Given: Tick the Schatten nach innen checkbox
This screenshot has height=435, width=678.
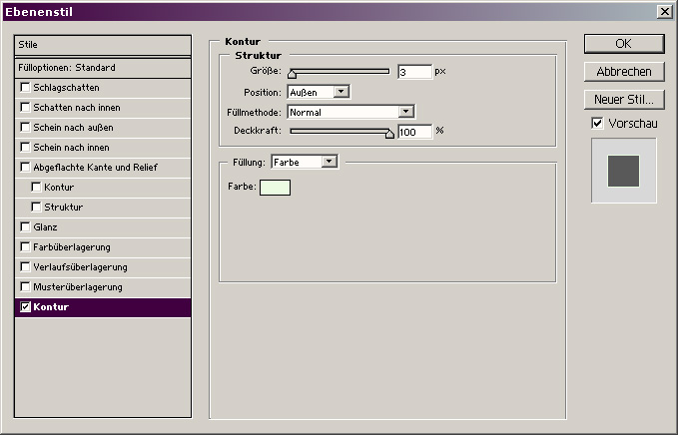Looking at the screenshot, I should click(x=26, y=107).
